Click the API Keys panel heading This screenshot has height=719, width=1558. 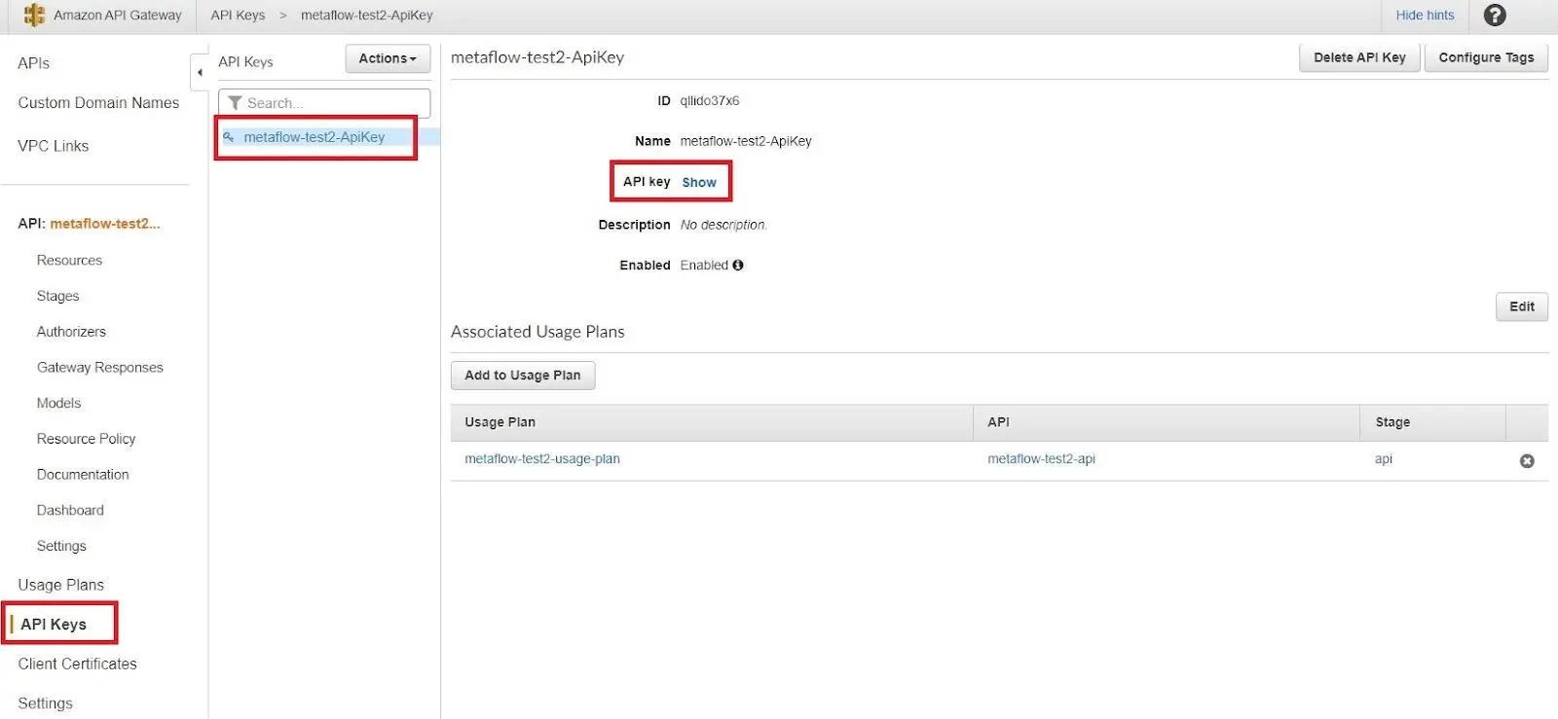(245, 62)
